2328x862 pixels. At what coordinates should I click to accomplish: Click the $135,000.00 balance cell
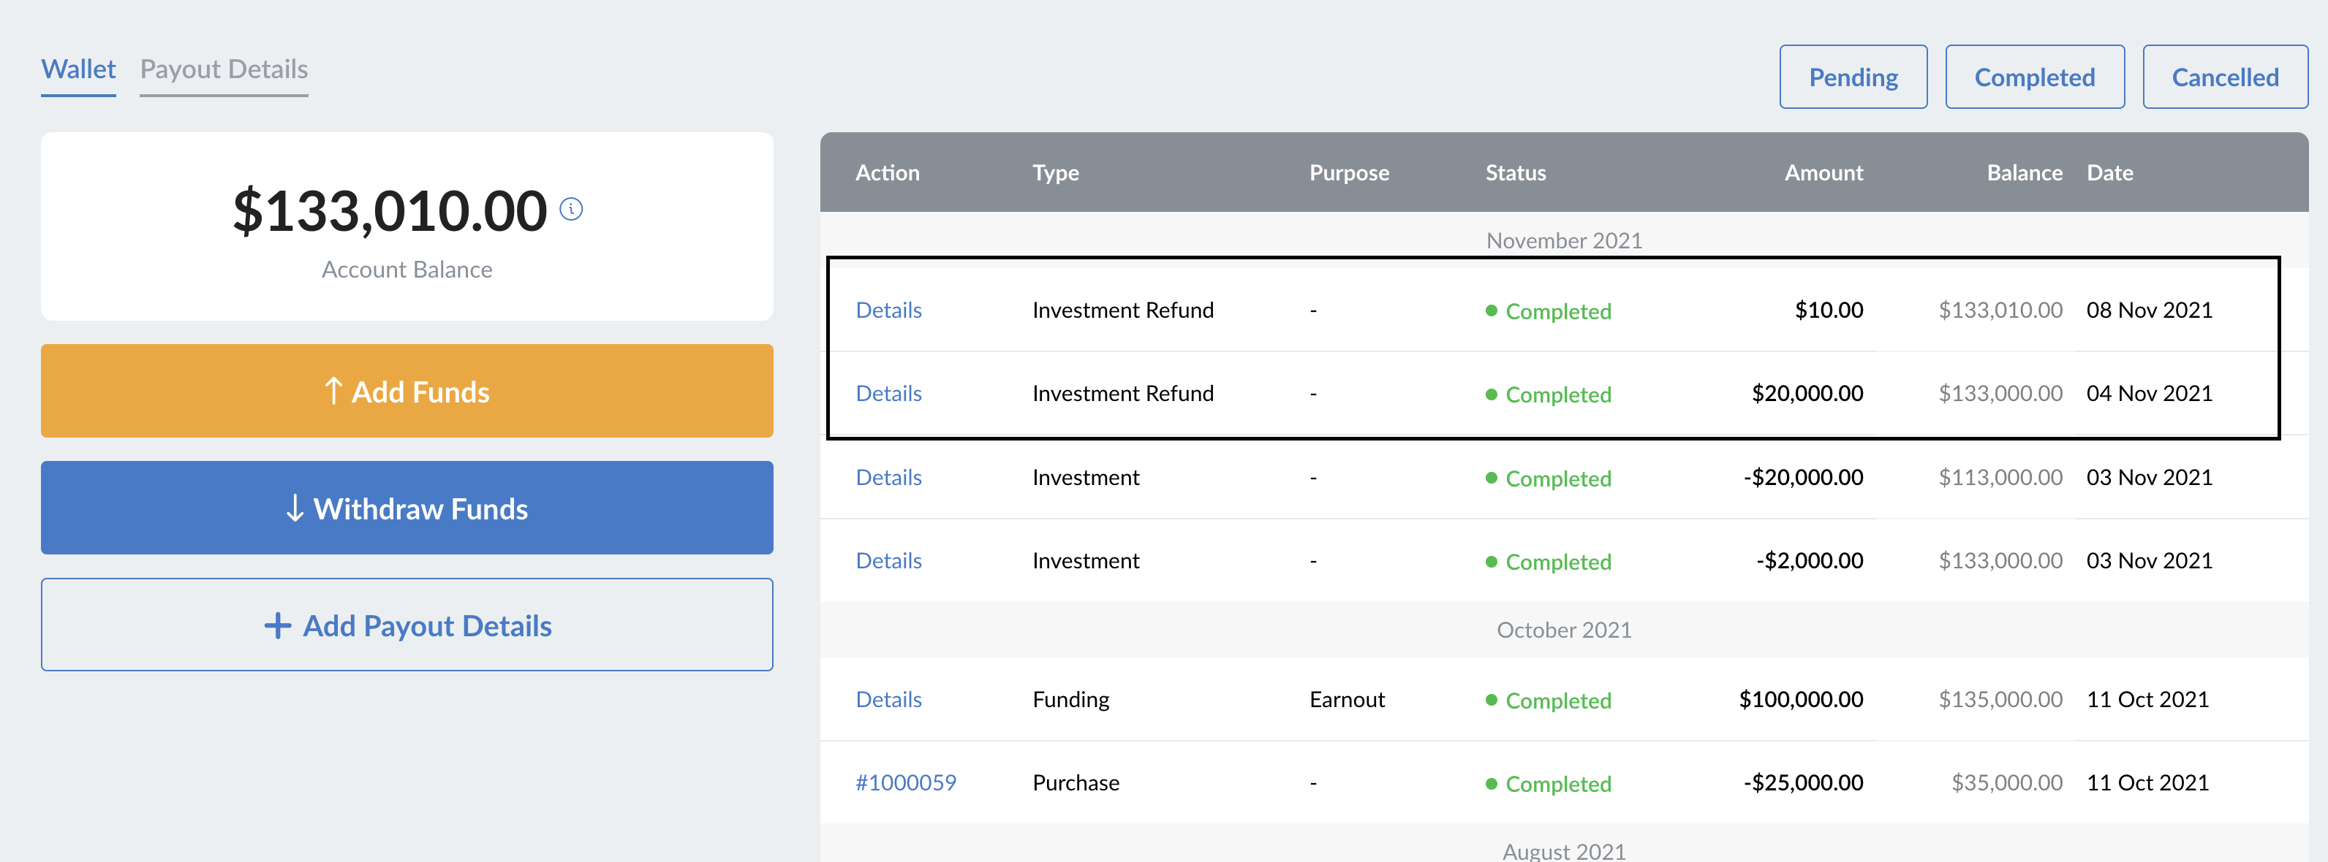[x=2000, y=700]
